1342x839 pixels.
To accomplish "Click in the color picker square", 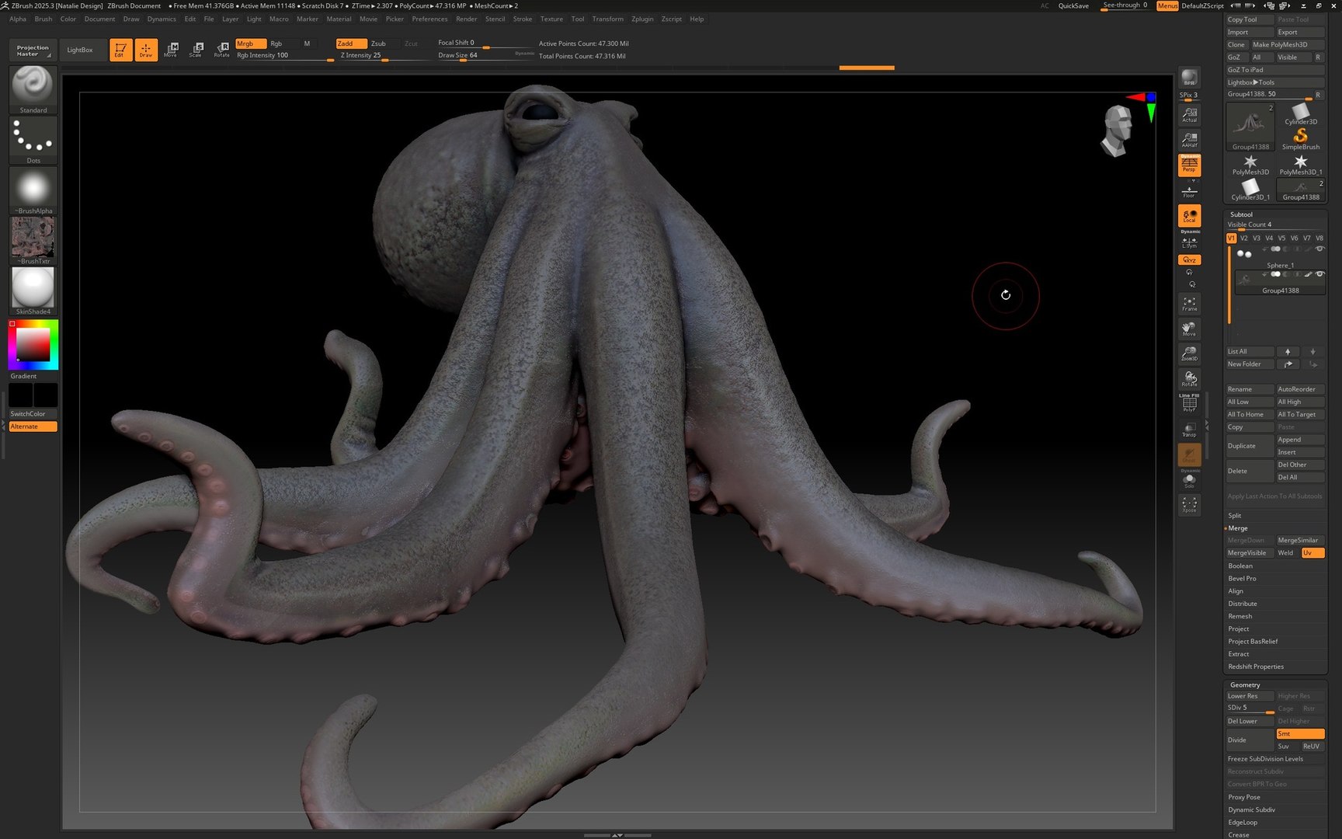I will click(x=33, y=343).
